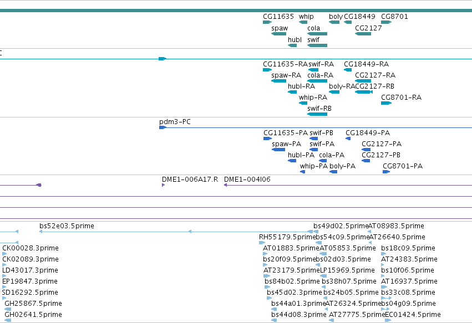This screenshot has width=472, height=323.
Task: Open the cola-PA protein feature
Action: coord(323,161)
